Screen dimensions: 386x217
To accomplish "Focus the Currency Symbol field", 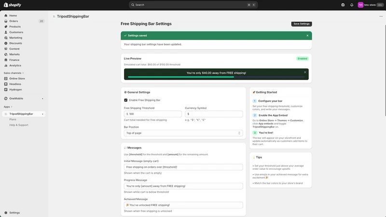I will coord(214,114).
